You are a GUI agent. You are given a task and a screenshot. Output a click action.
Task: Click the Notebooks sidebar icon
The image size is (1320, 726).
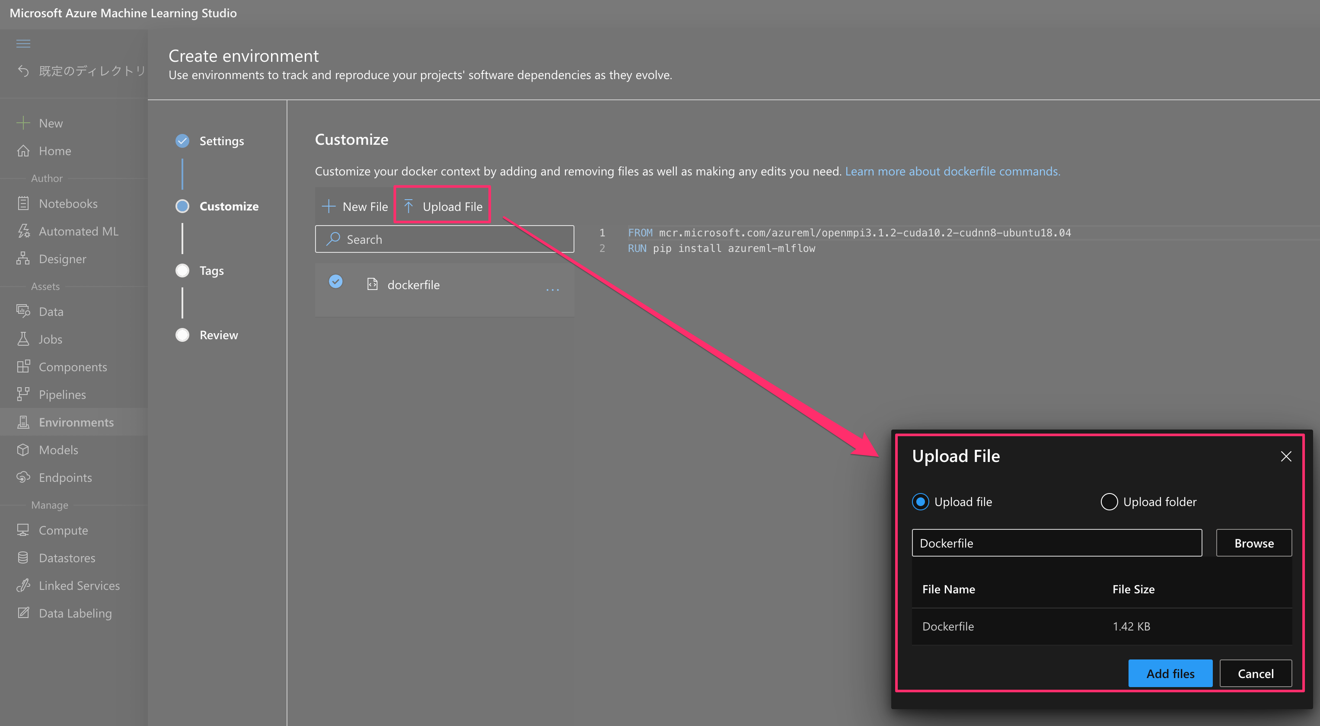pos(23,204)
